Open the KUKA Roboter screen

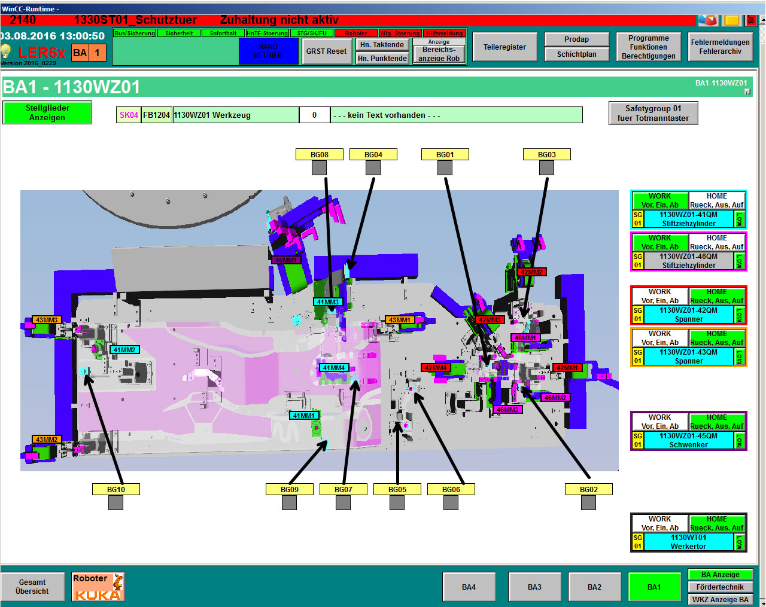click(x=98, y=587)
